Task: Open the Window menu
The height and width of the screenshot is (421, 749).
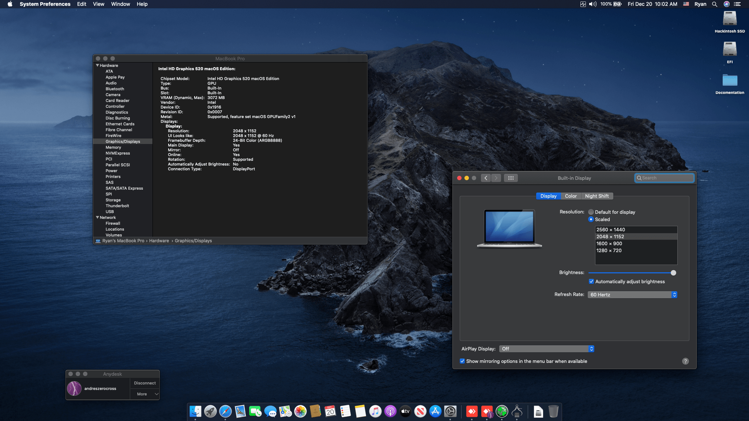Action: (x=120, y=4)
